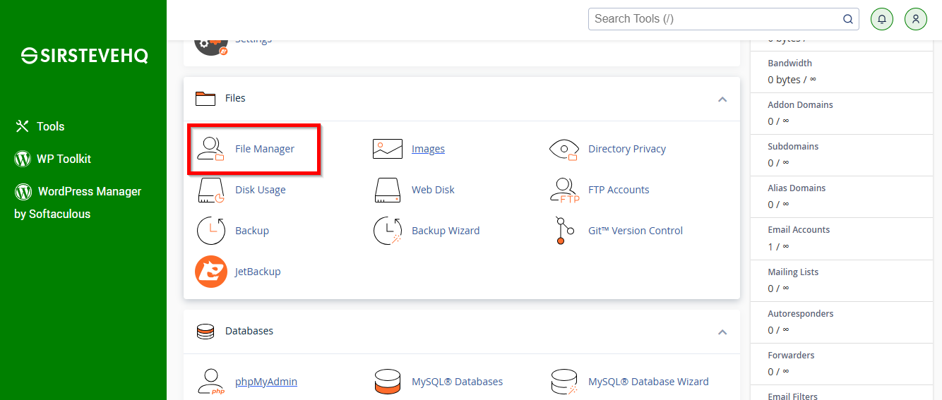The width and height of the screenshot is (942, 400).
Task: Click the SirSteveHQ logo
Action: point(84,56)
